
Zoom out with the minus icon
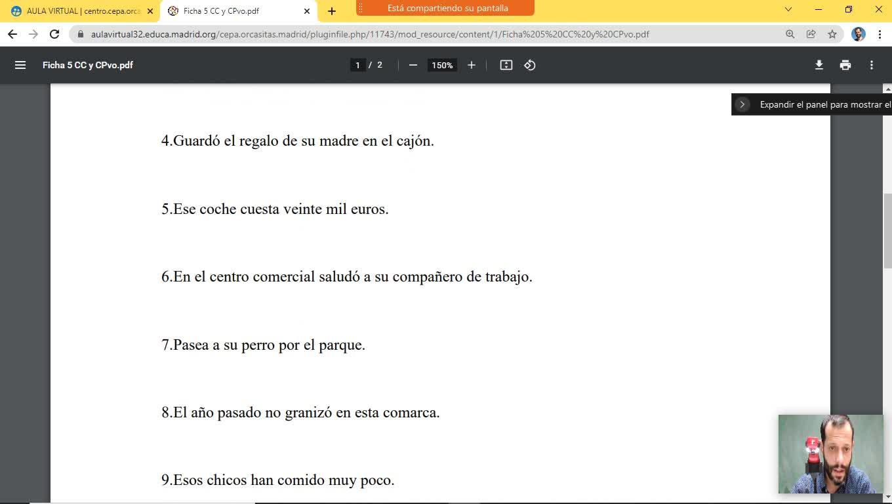[413, 65]
